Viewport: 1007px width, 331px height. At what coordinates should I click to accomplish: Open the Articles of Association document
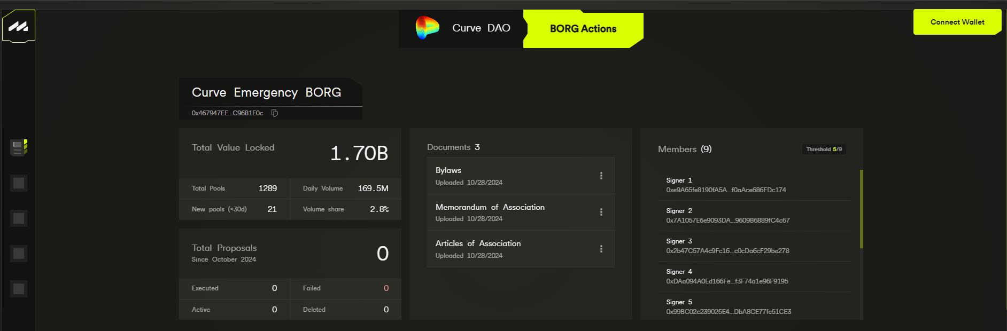pos(478,243)
